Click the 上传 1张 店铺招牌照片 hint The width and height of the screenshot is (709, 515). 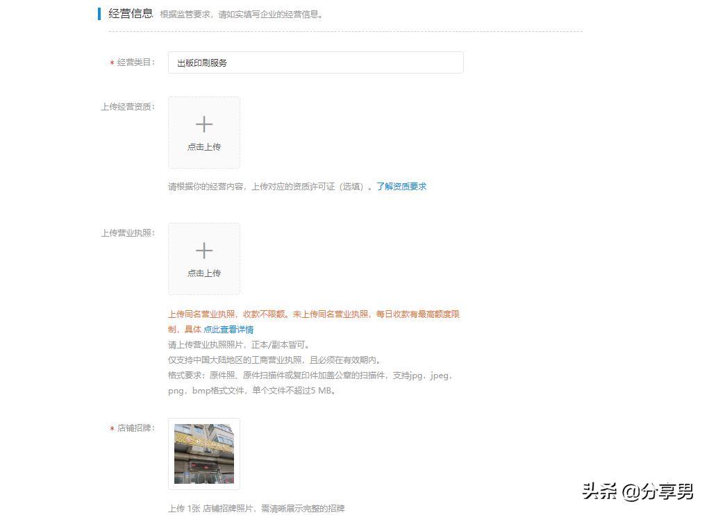click(x=256, y=509)
